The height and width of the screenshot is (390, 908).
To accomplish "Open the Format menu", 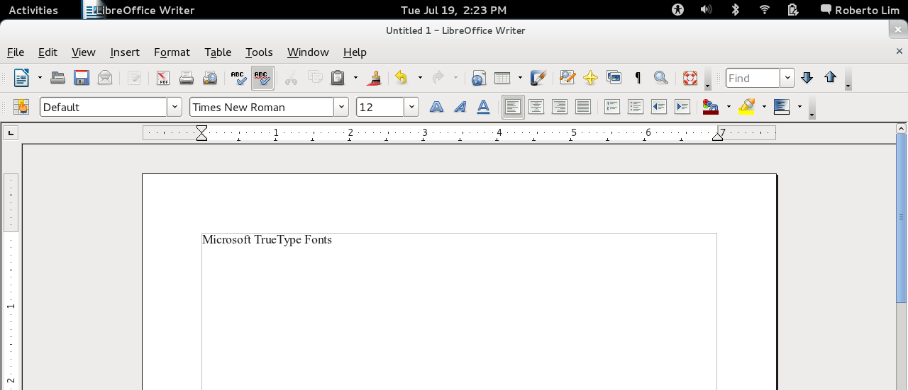I will point(172,52).
